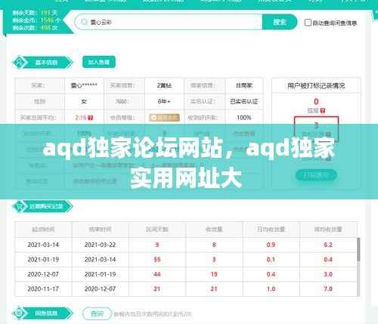Click the gold member level badge
Viewport: 378px width, 324px height.
coord(164,118)
